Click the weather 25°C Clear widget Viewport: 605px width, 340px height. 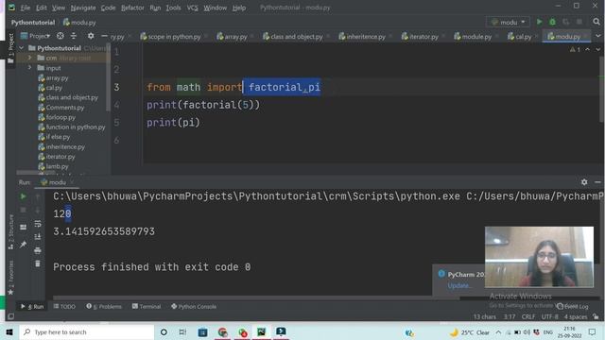(x=470, y=331)
